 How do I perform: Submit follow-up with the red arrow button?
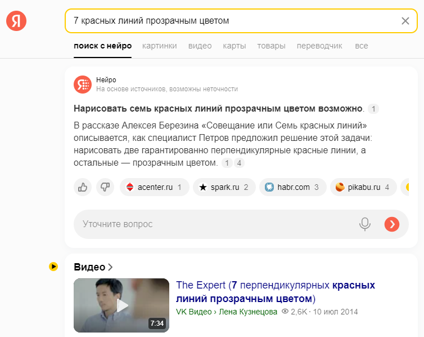coord(392,224)
